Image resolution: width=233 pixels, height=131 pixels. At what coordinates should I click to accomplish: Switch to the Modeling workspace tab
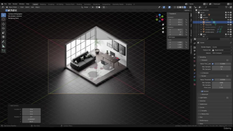(x=43, y=4)
